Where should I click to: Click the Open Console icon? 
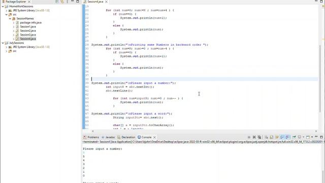[308, 137]
